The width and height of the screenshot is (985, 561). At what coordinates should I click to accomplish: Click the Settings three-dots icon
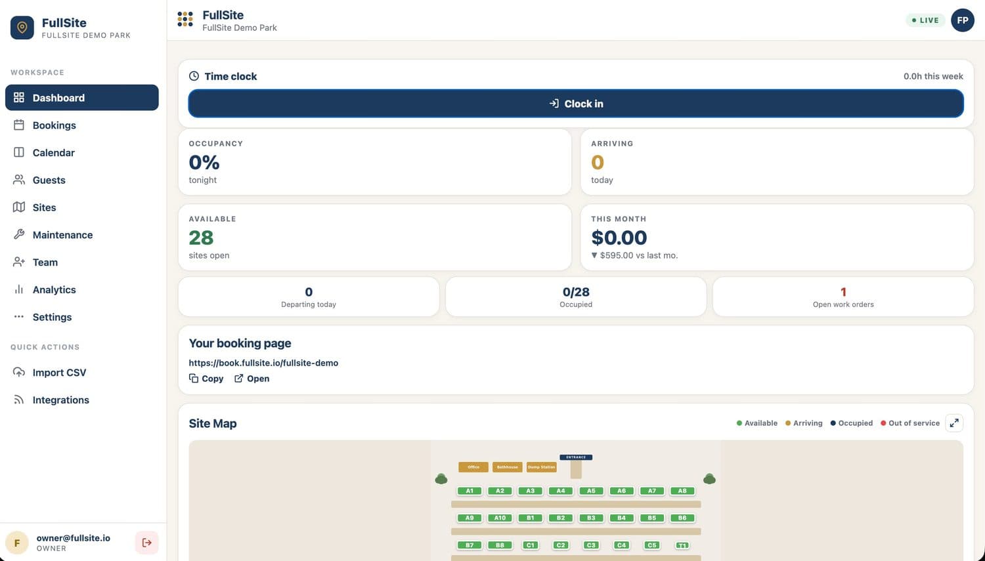(x=19, y=317)
